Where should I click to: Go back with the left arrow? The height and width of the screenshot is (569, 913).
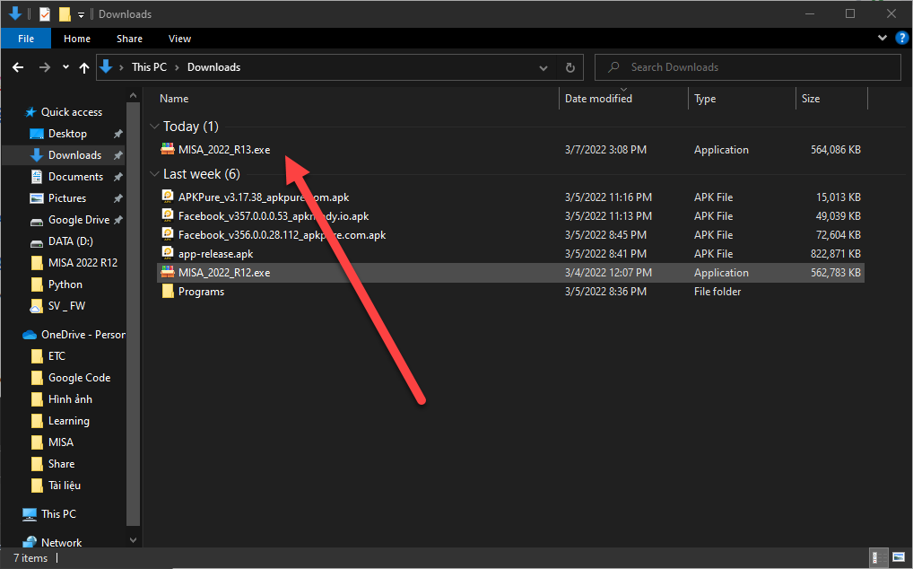18,67
